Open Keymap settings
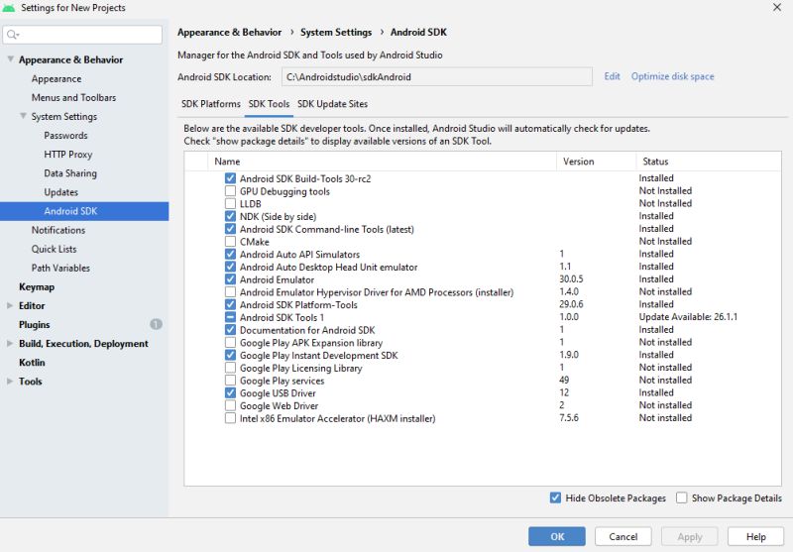The height and width of the screenshot is (552, 793). click(37, 286)
